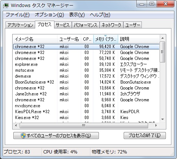Viewport: 177px width, 159px height.
Task: Sort by 説明 column header
Action: coord(139,39)
